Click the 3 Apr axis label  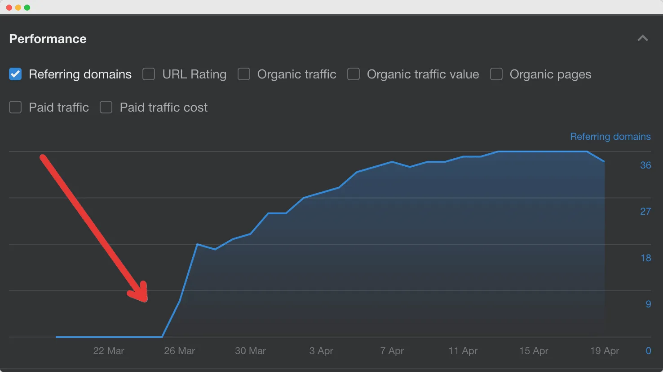(321, 351)
